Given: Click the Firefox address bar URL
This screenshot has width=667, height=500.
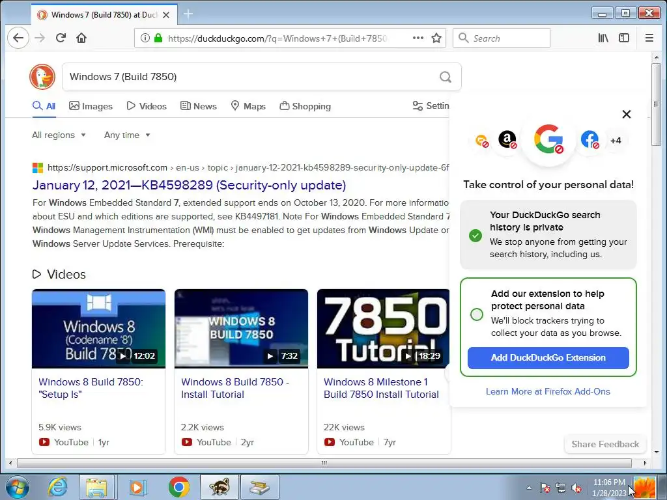Looking at the screenshot, I should (x=277, y=38).
